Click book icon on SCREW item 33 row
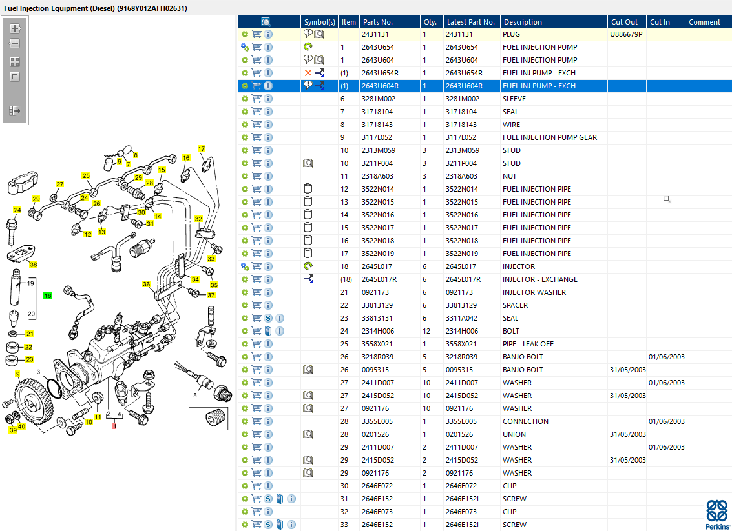Viewport: 732px width, 531px height. click(280, 525)
